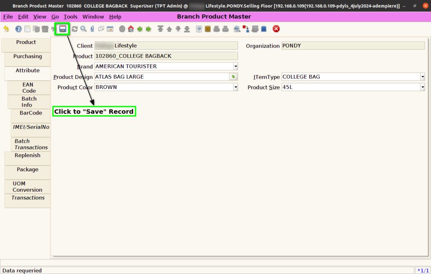The height and width of the screenshot is (274, 431).
Task: Open the Brand dropdown arrow
Action: click(236, 66)
